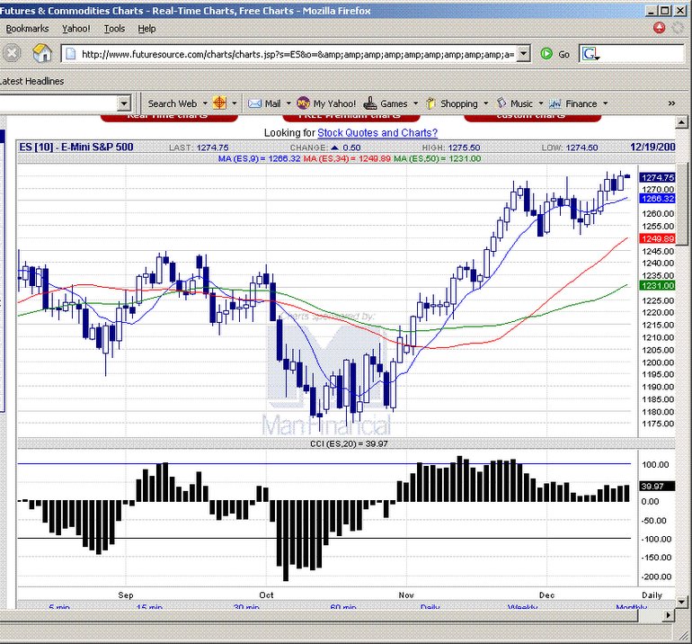Click the Search Web button
Screen dimensions: 692x644
pyautogui.click(x=173, y=103)
